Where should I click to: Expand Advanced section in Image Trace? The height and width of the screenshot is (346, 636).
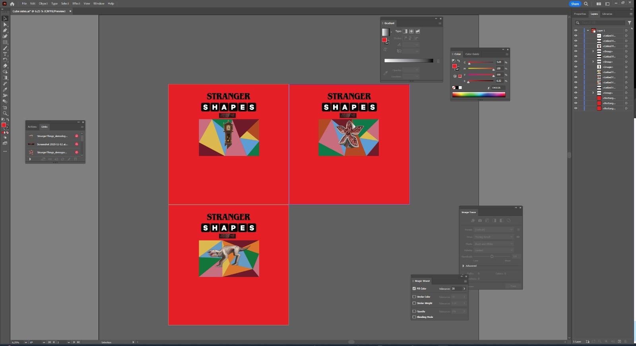click(x=463, y=266)
